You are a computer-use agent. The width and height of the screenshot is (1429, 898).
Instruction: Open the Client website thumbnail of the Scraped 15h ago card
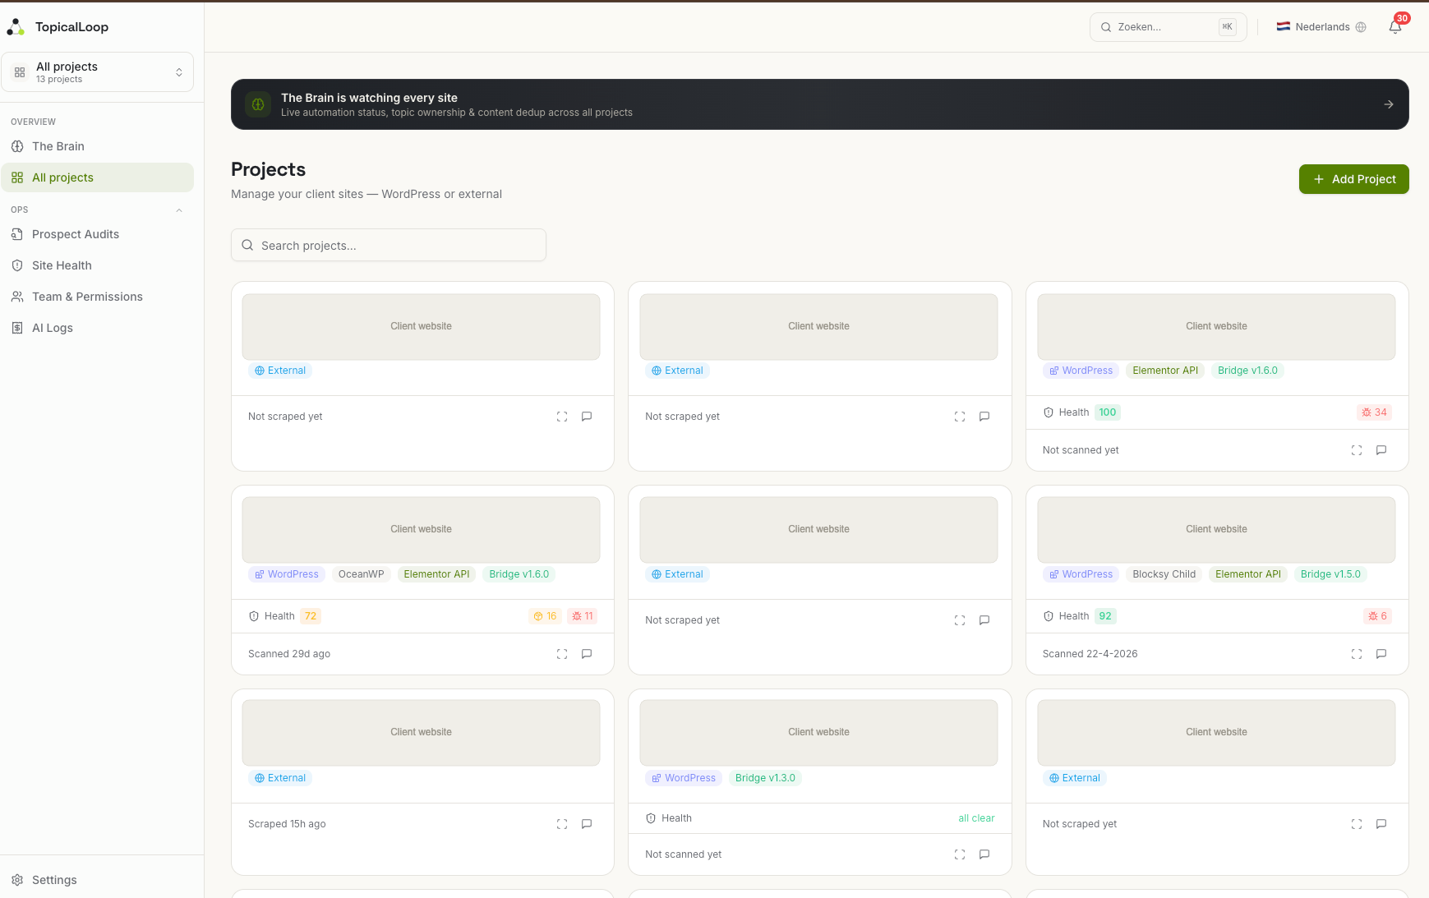(421, 732)
